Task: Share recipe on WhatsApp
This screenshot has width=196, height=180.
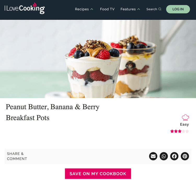Action: pos(164,156)
